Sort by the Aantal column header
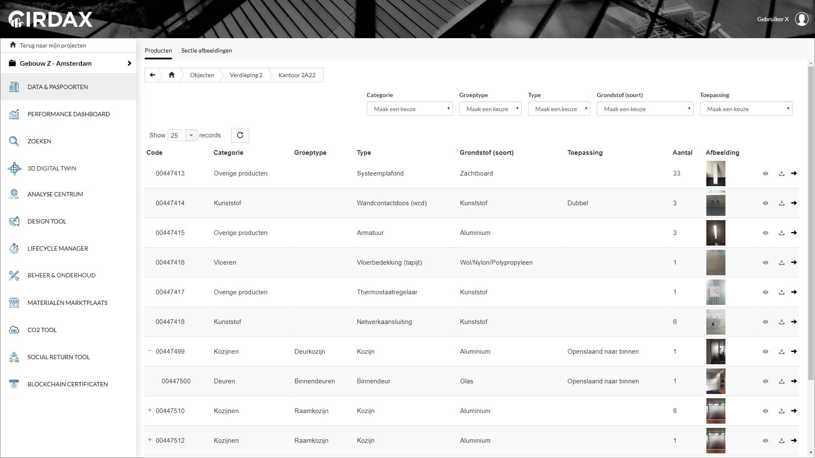Image resolution: width=815 pixels, height=458 pixels. click(683, 153)
